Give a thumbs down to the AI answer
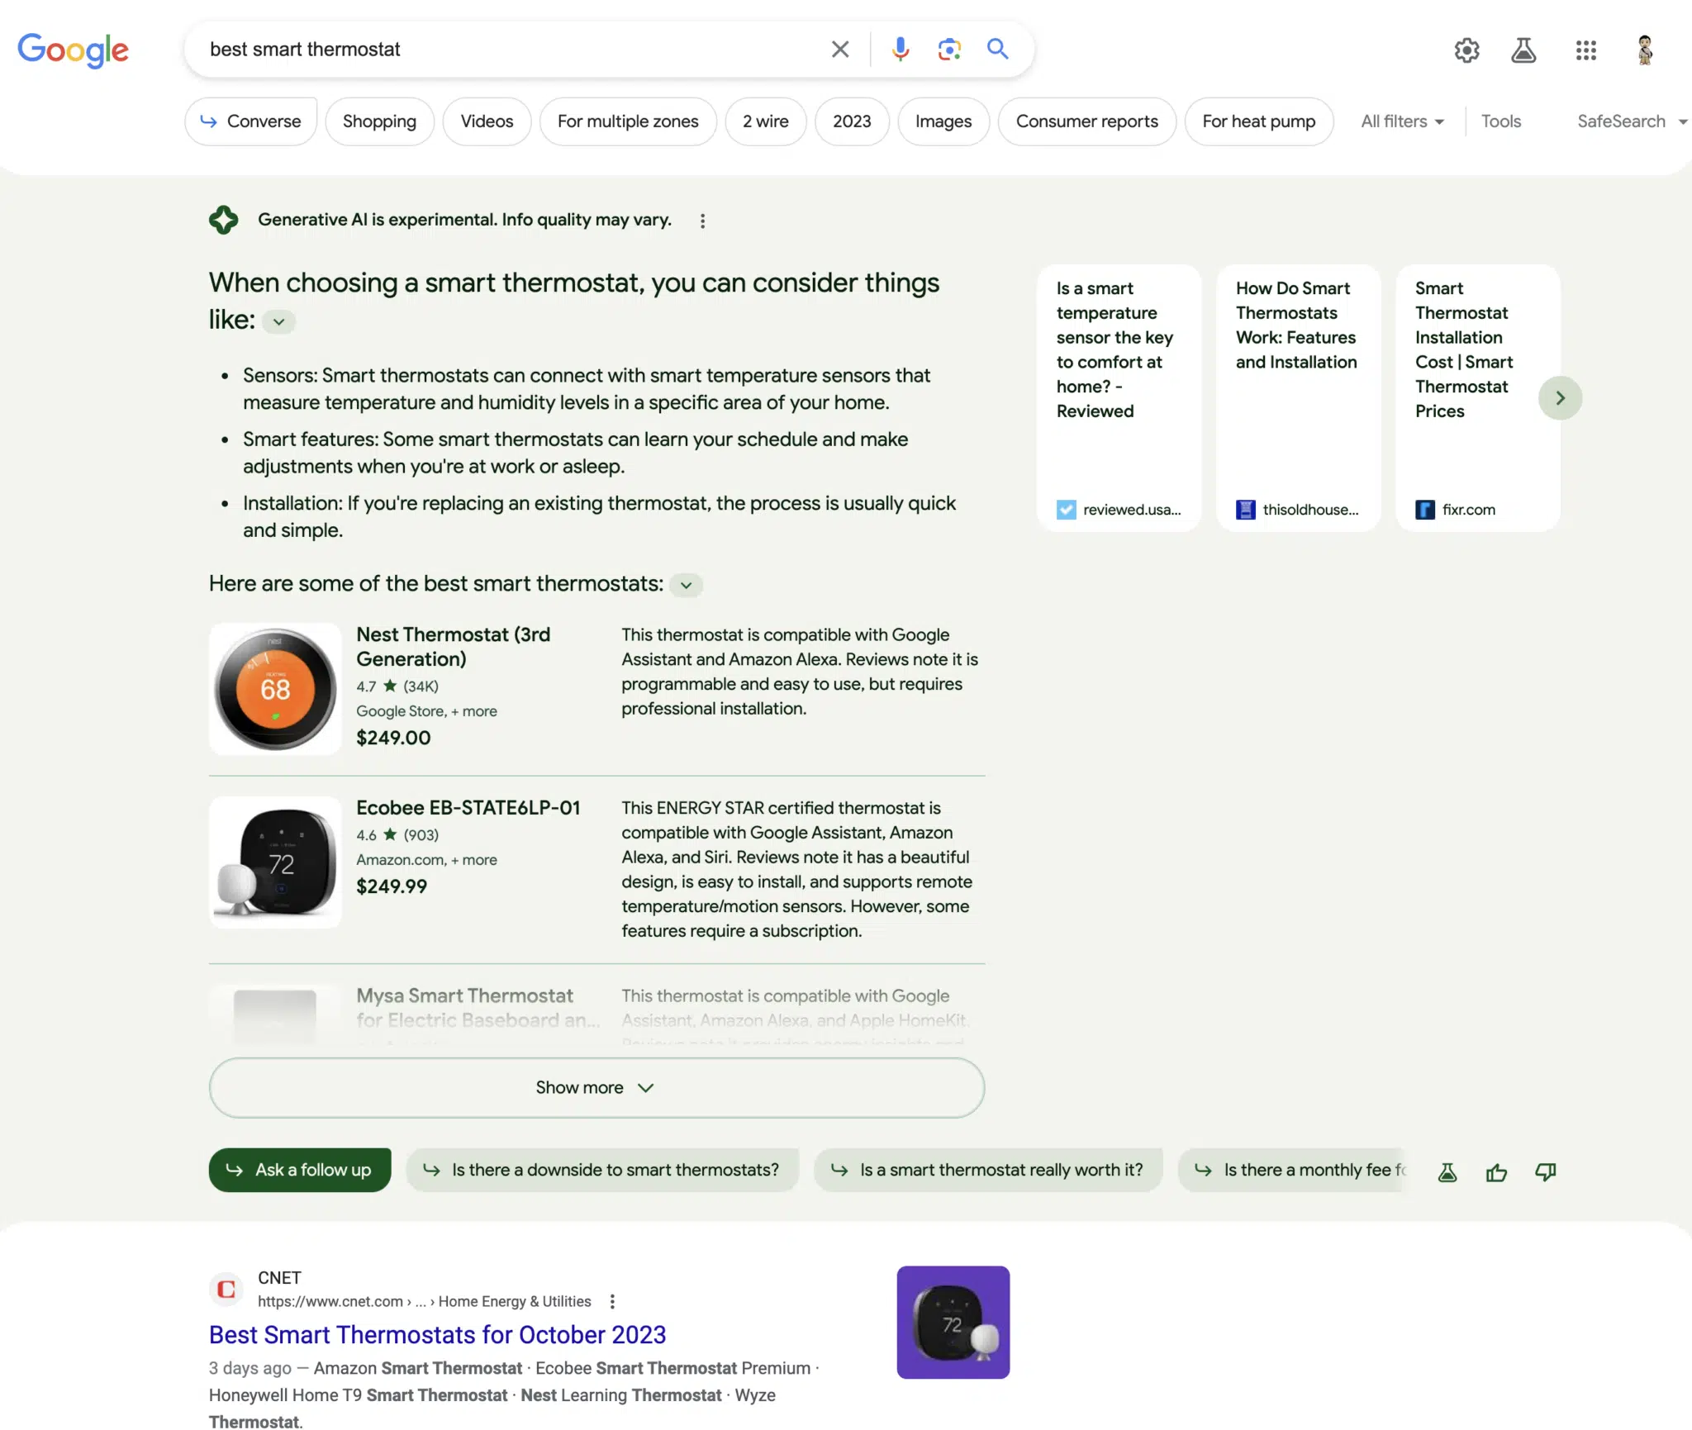 pos(1544,1171)
